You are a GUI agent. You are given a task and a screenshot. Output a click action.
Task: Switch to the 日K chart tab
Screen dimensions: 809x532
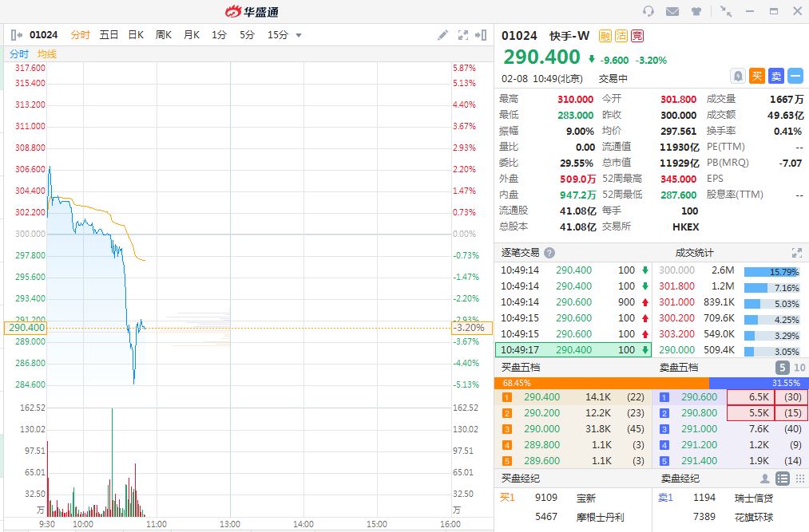pos(136,35)
